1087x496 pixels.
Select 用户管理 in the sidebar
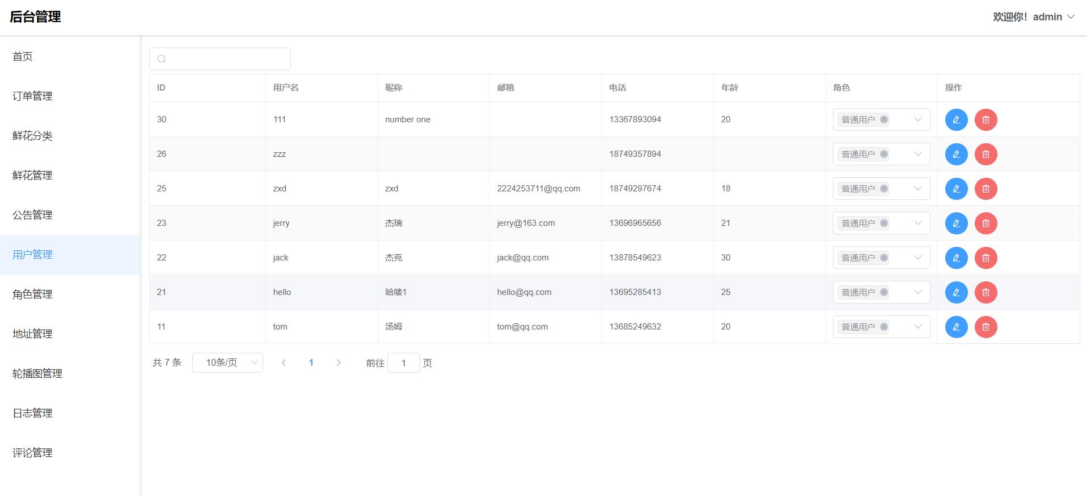coord(70,255)
